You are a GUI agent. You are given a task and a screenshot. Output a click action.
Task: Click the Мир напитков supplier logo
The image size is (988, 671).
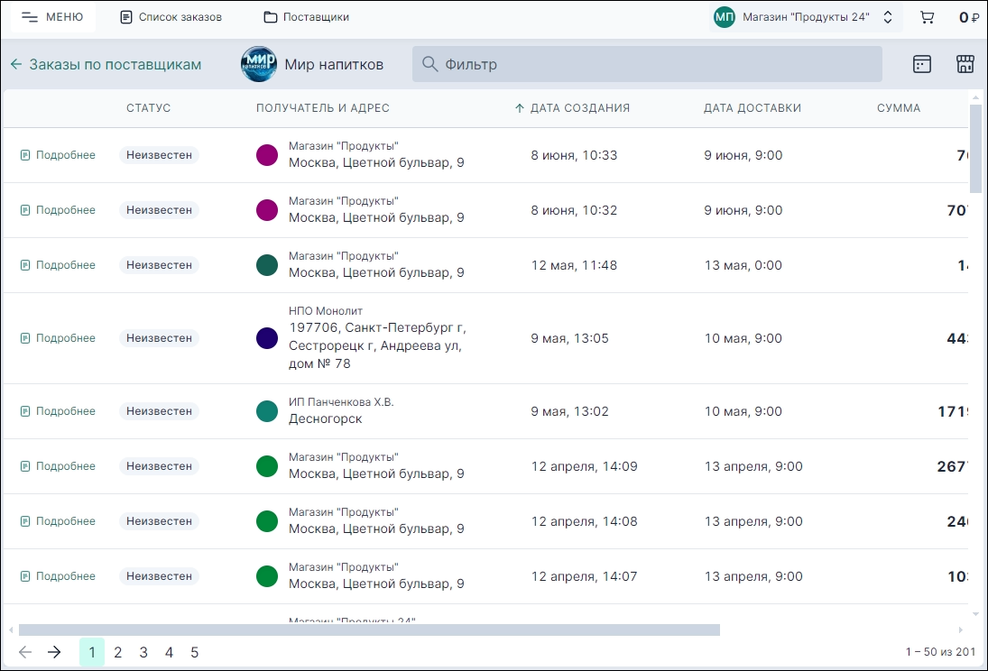259,64
